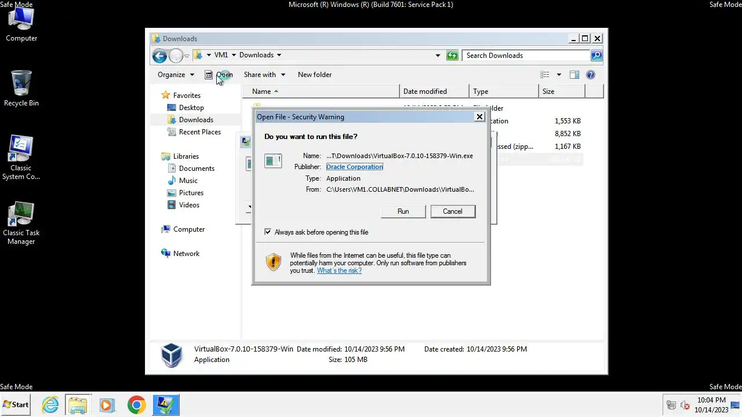742x417 pixels.
Task: Sort by Date modified column header
Action: pos(434,92)
